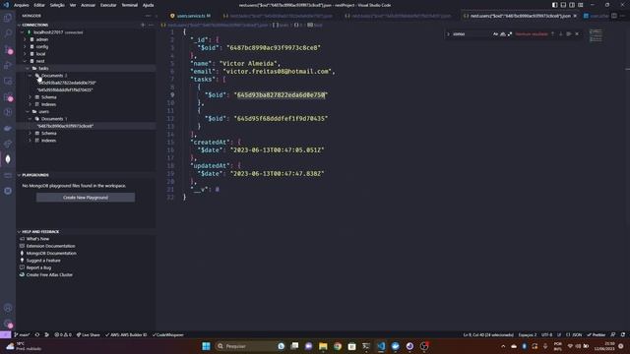Toggle match case in the find widget
The width and height of the screenshot is (630, 354).
[495, 34]
